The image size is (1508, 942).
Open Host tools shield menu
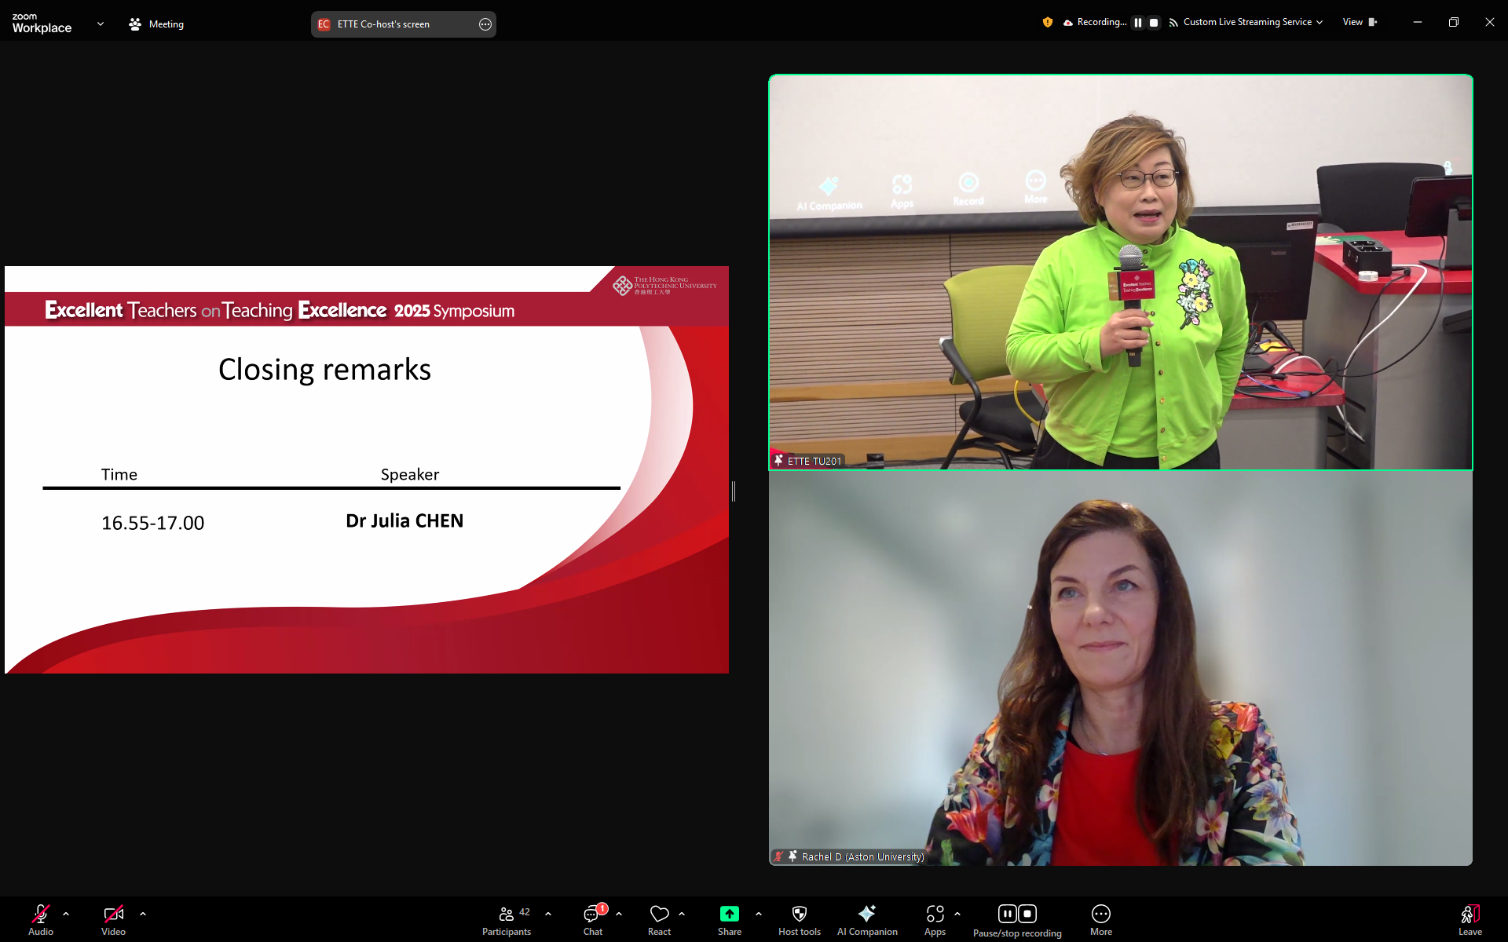tap(799, 919)
